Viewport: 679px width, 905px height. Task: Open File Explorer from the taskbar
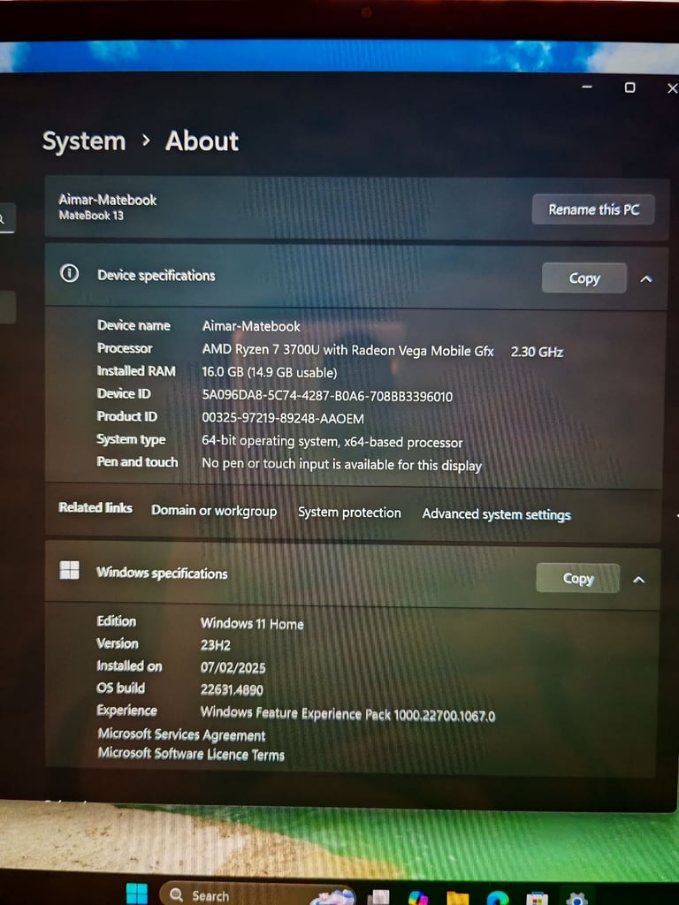[457, 898]
